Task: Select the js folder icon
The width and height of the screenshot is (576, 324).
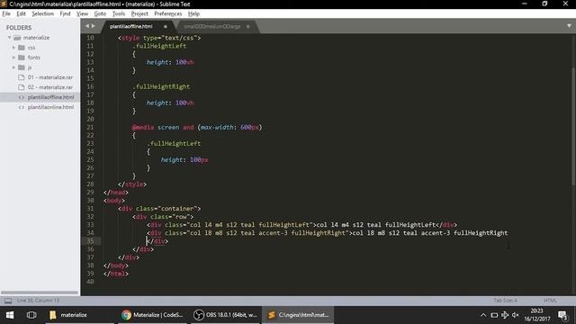Action: [22, 67]
